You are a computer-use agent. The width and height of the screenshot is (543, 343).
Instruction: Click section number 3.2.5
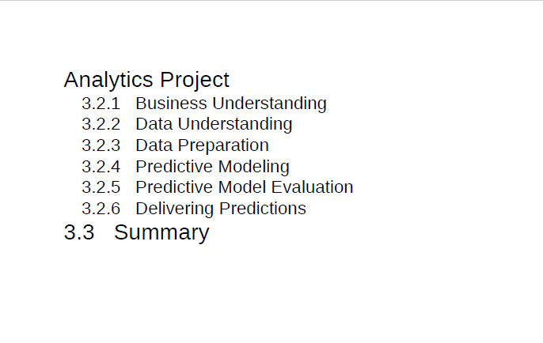(101, 188)
